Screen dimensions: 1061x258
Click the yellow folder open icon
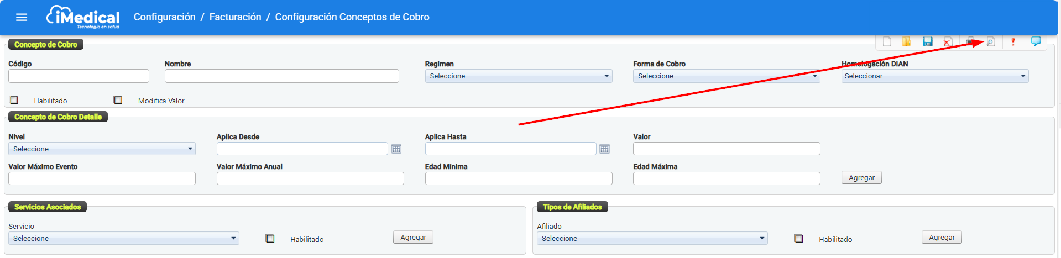point(906,42)
